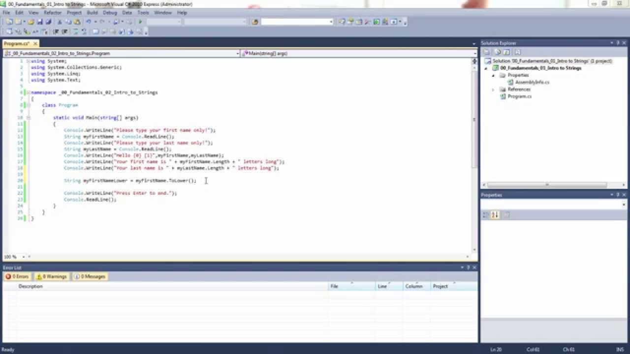Viewport: 630px width, 354px height.
Task: Open the File menu
Action: pyautogui.click(x=6, y=12)
